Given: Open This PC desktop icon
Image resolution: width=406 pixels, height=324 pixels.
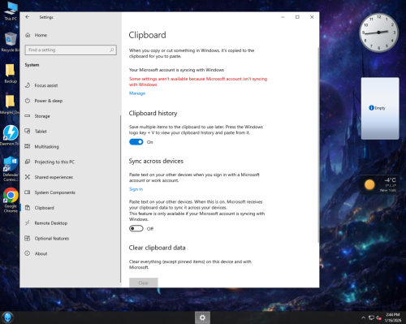Looking at the screenshot, I should click(11, 11).
